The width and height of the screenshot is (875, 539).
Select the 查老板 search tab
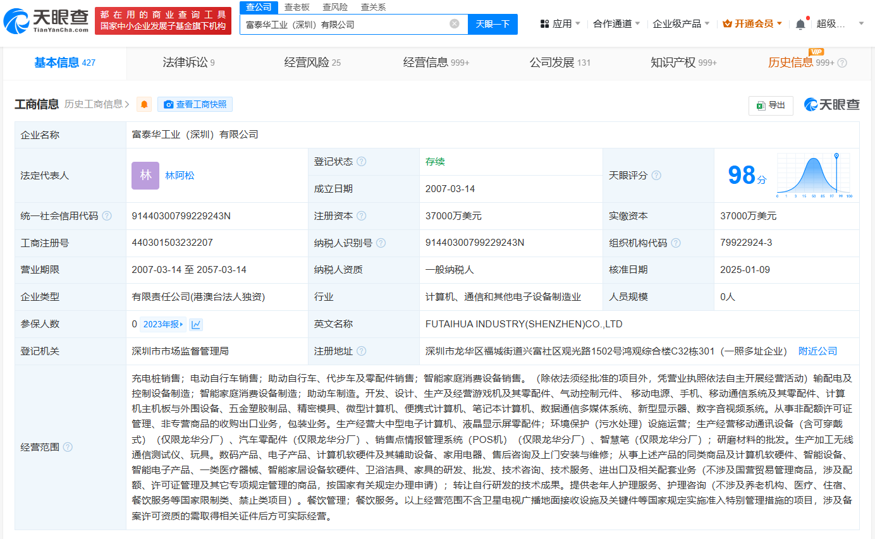point(297,7)
